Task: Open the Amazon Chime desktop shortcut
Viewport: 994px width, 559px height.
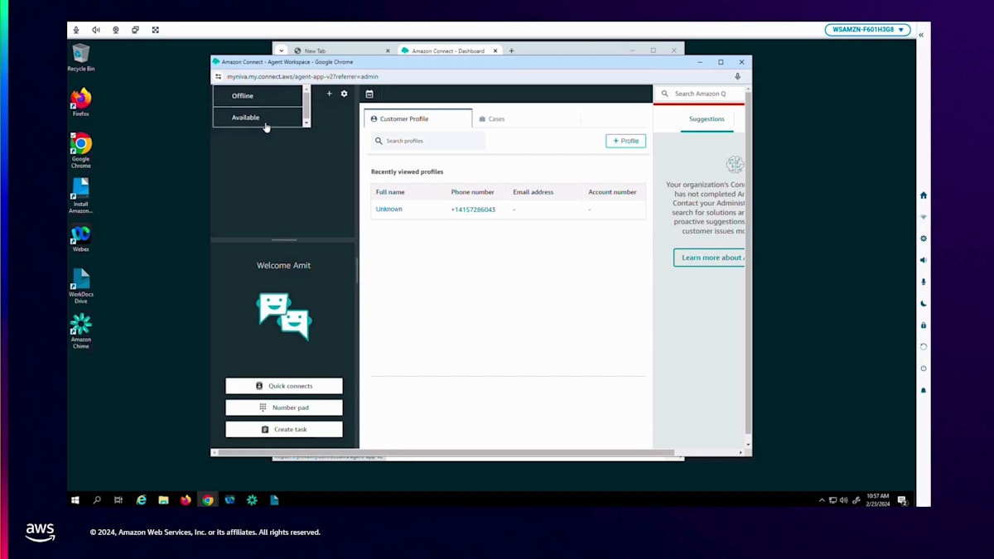Action: click(81, 330)
